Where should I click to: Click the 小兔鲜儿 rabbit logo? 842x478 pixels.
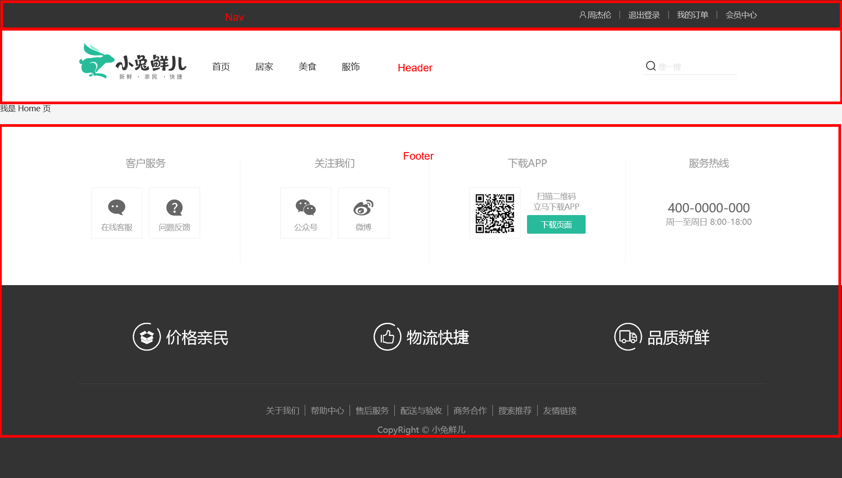pyautogui.click(x=133, y=62)
